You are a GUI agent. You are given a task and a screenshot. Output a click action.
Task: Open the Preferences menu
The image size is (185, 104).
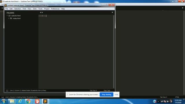tap(55, 9)
